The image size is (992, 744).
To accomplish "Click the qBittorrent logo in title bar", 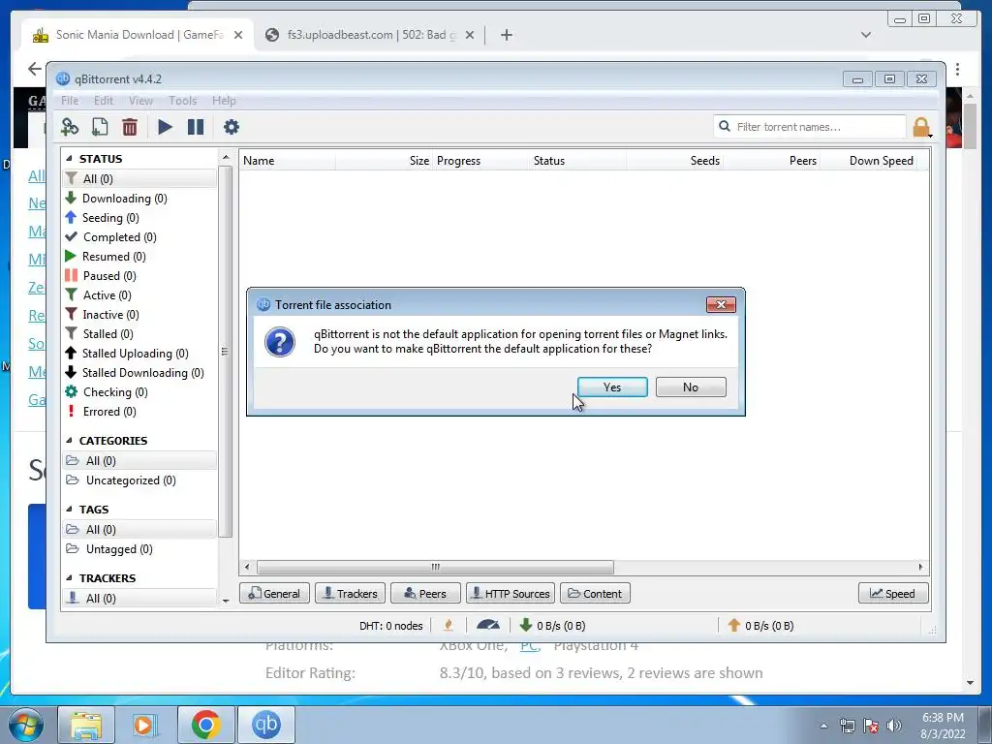I will click(63, 79).
